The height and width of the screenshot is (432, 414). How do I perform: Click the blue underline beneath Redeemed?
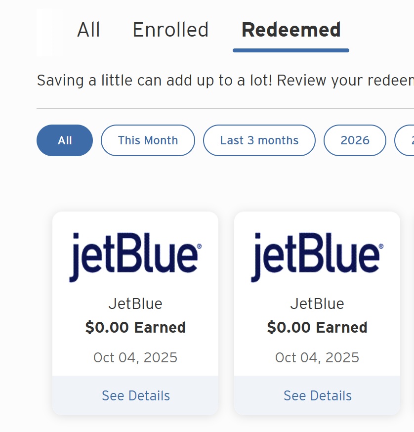tap(291, 50)
